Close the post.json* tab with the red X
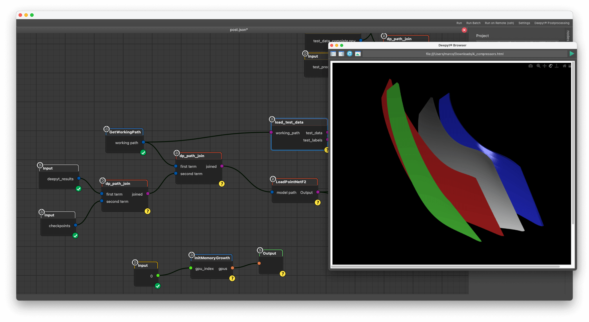Screen dimensions: 589x322 pyautogui.click(x=464, y=30)
